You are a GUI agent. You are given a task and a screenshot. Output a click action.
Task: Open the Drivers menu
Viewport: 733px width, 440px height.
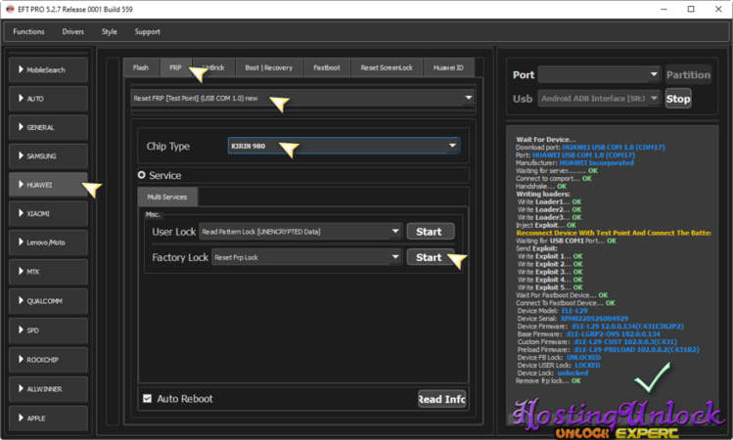73,32
